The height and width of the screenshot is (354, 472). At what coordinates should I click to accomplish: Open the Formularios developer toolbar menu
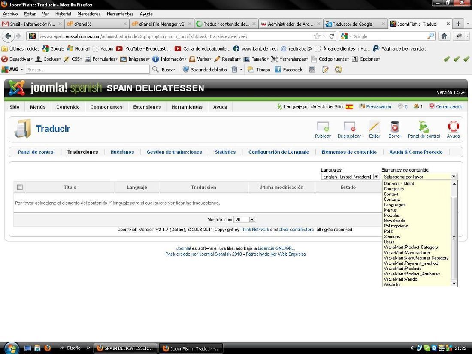(101, 59)
